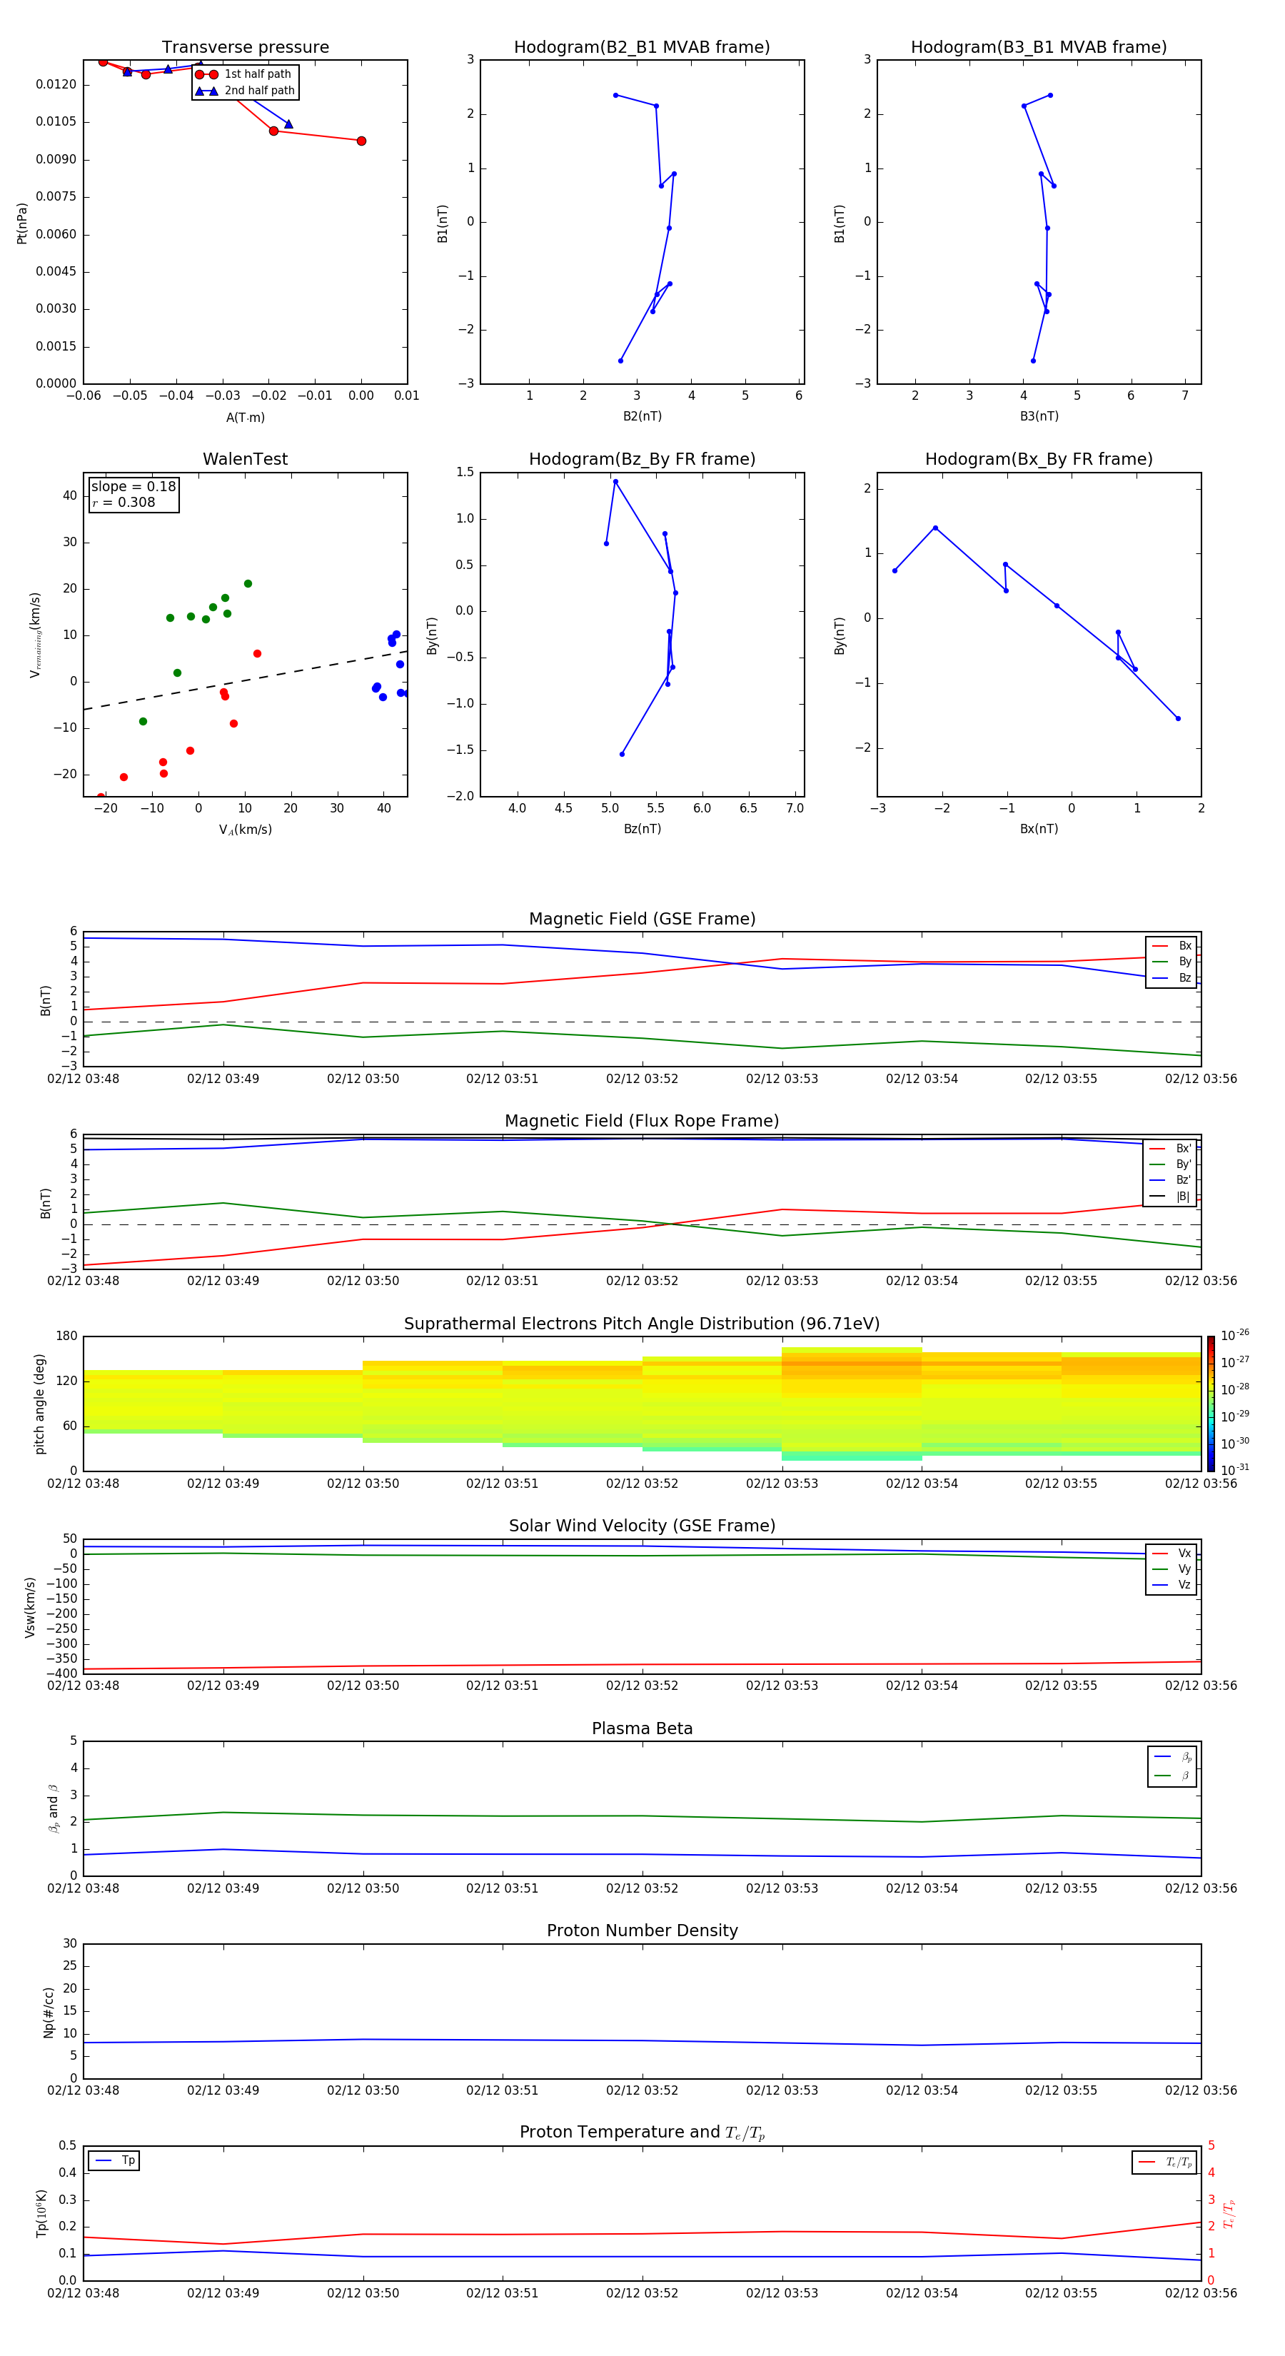Click the Bx entry in GSE legend

1172,946
